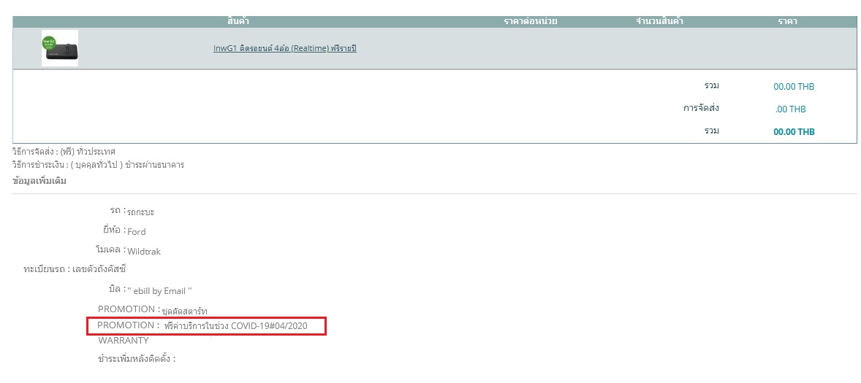Click the ชำระเพิ่มหลังติดตั้ง label
This screenshot has height=383, width=861.
point(136,359)
